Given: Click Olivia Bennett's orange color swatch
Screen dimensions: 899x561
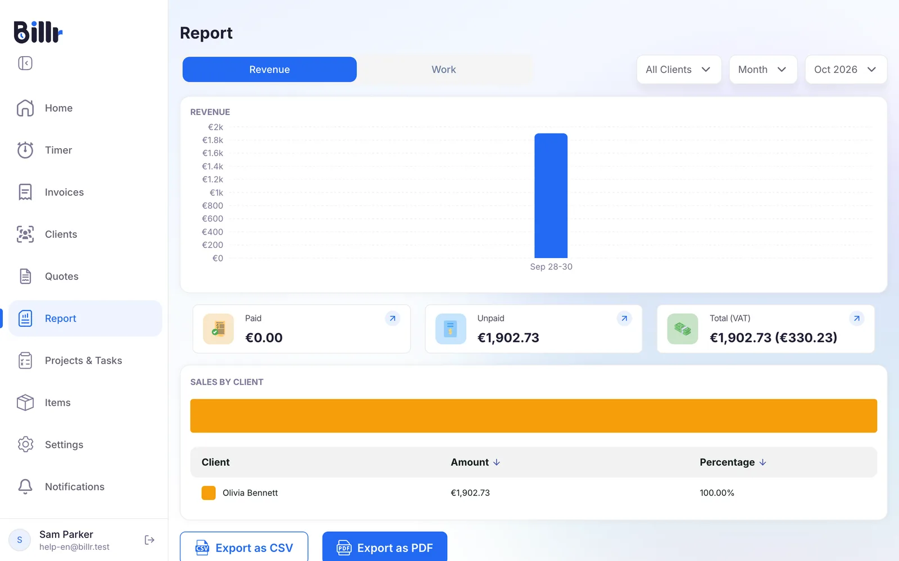Looking at the screenshot, I should pos(208,493).
